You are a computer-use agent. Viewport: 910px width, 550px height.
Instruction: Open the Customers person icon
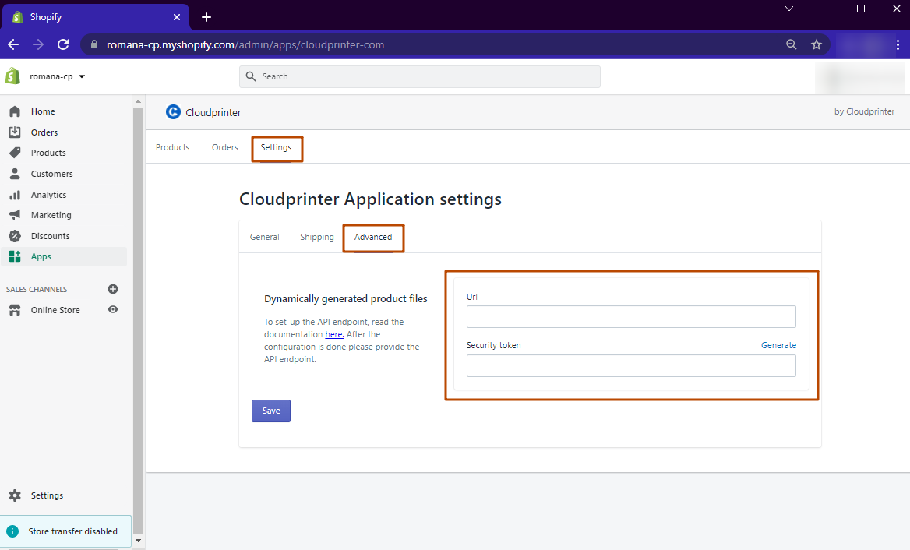[15, 174]
